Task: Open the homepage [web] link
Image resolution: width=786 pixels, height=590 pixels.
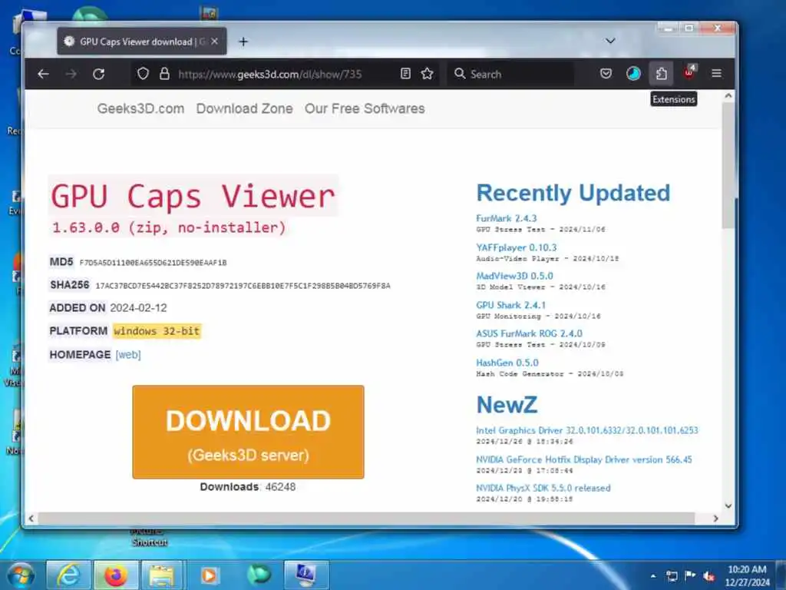Action: [128, 355]
